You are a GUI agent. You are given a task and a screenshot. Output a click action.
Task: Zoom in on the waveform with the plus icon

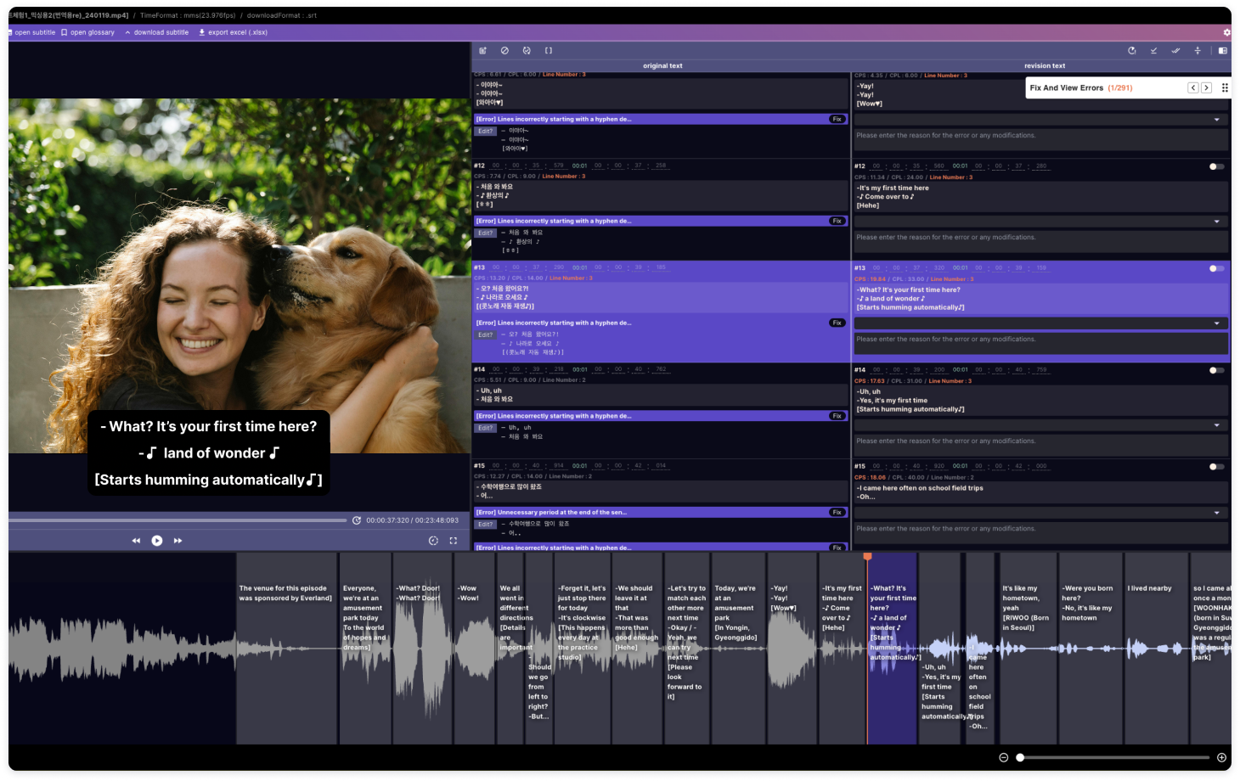coord(1221,757)
